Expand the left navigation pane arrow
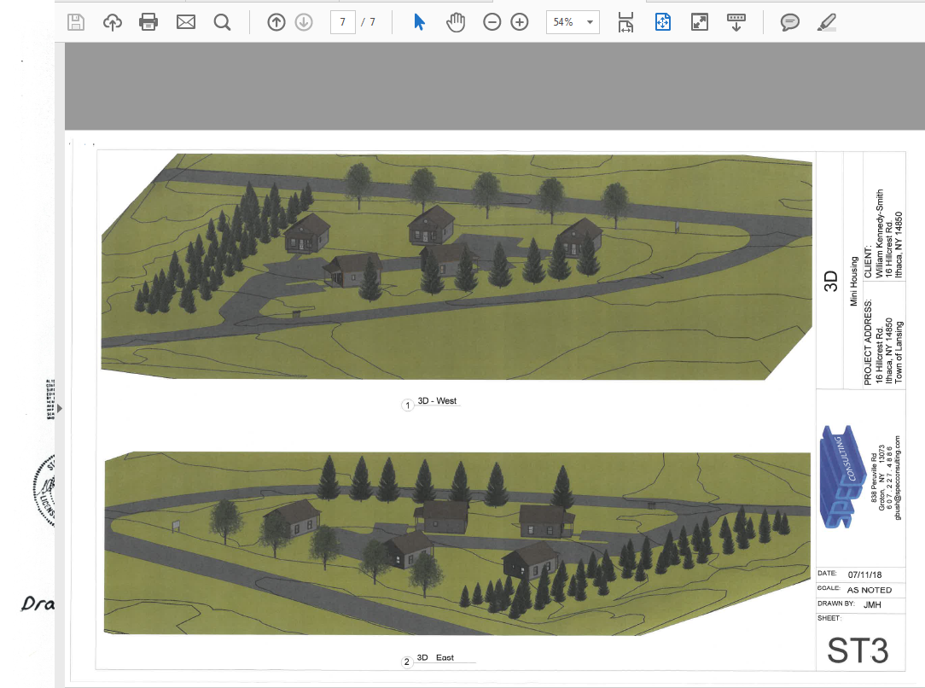This screenshot has width=925, height=688. (59, 409)
